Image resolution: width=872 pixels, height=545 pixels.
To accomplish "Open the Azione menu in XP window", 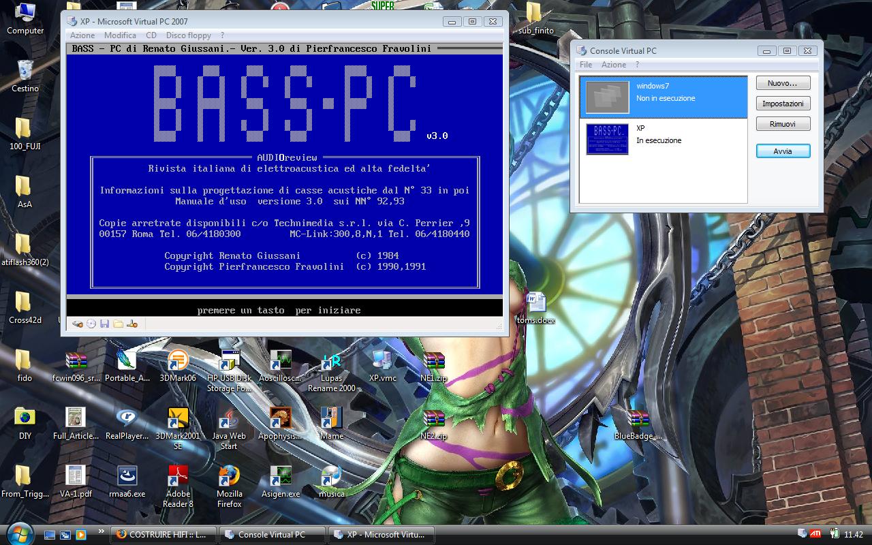I will 83,35.
